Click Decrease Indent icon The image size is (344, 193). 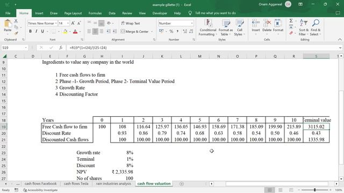(108, 32)
